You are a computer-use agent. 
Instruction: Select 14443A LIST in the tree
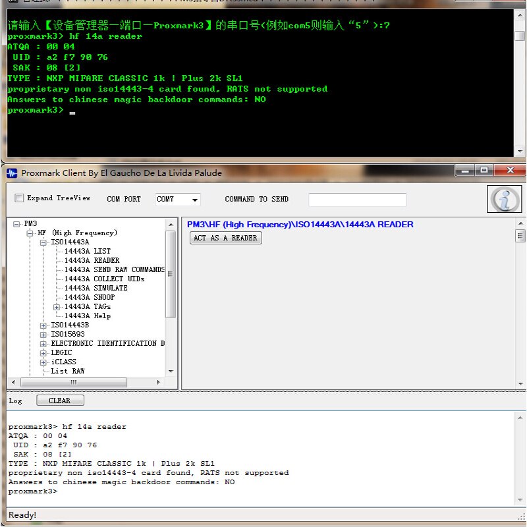tap(88, 251)
